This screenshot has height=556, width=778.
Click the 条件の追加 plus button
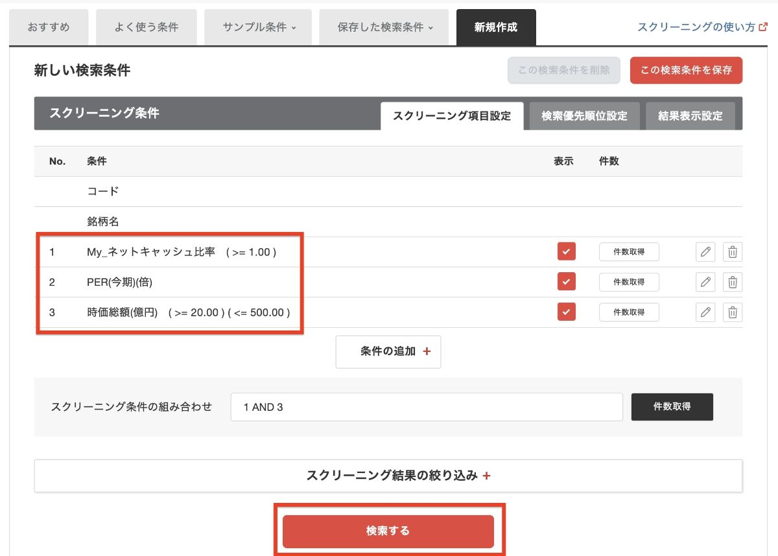388,351
